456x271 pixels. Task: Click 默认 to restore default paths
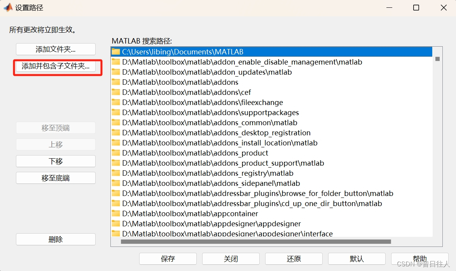[356, 259]
